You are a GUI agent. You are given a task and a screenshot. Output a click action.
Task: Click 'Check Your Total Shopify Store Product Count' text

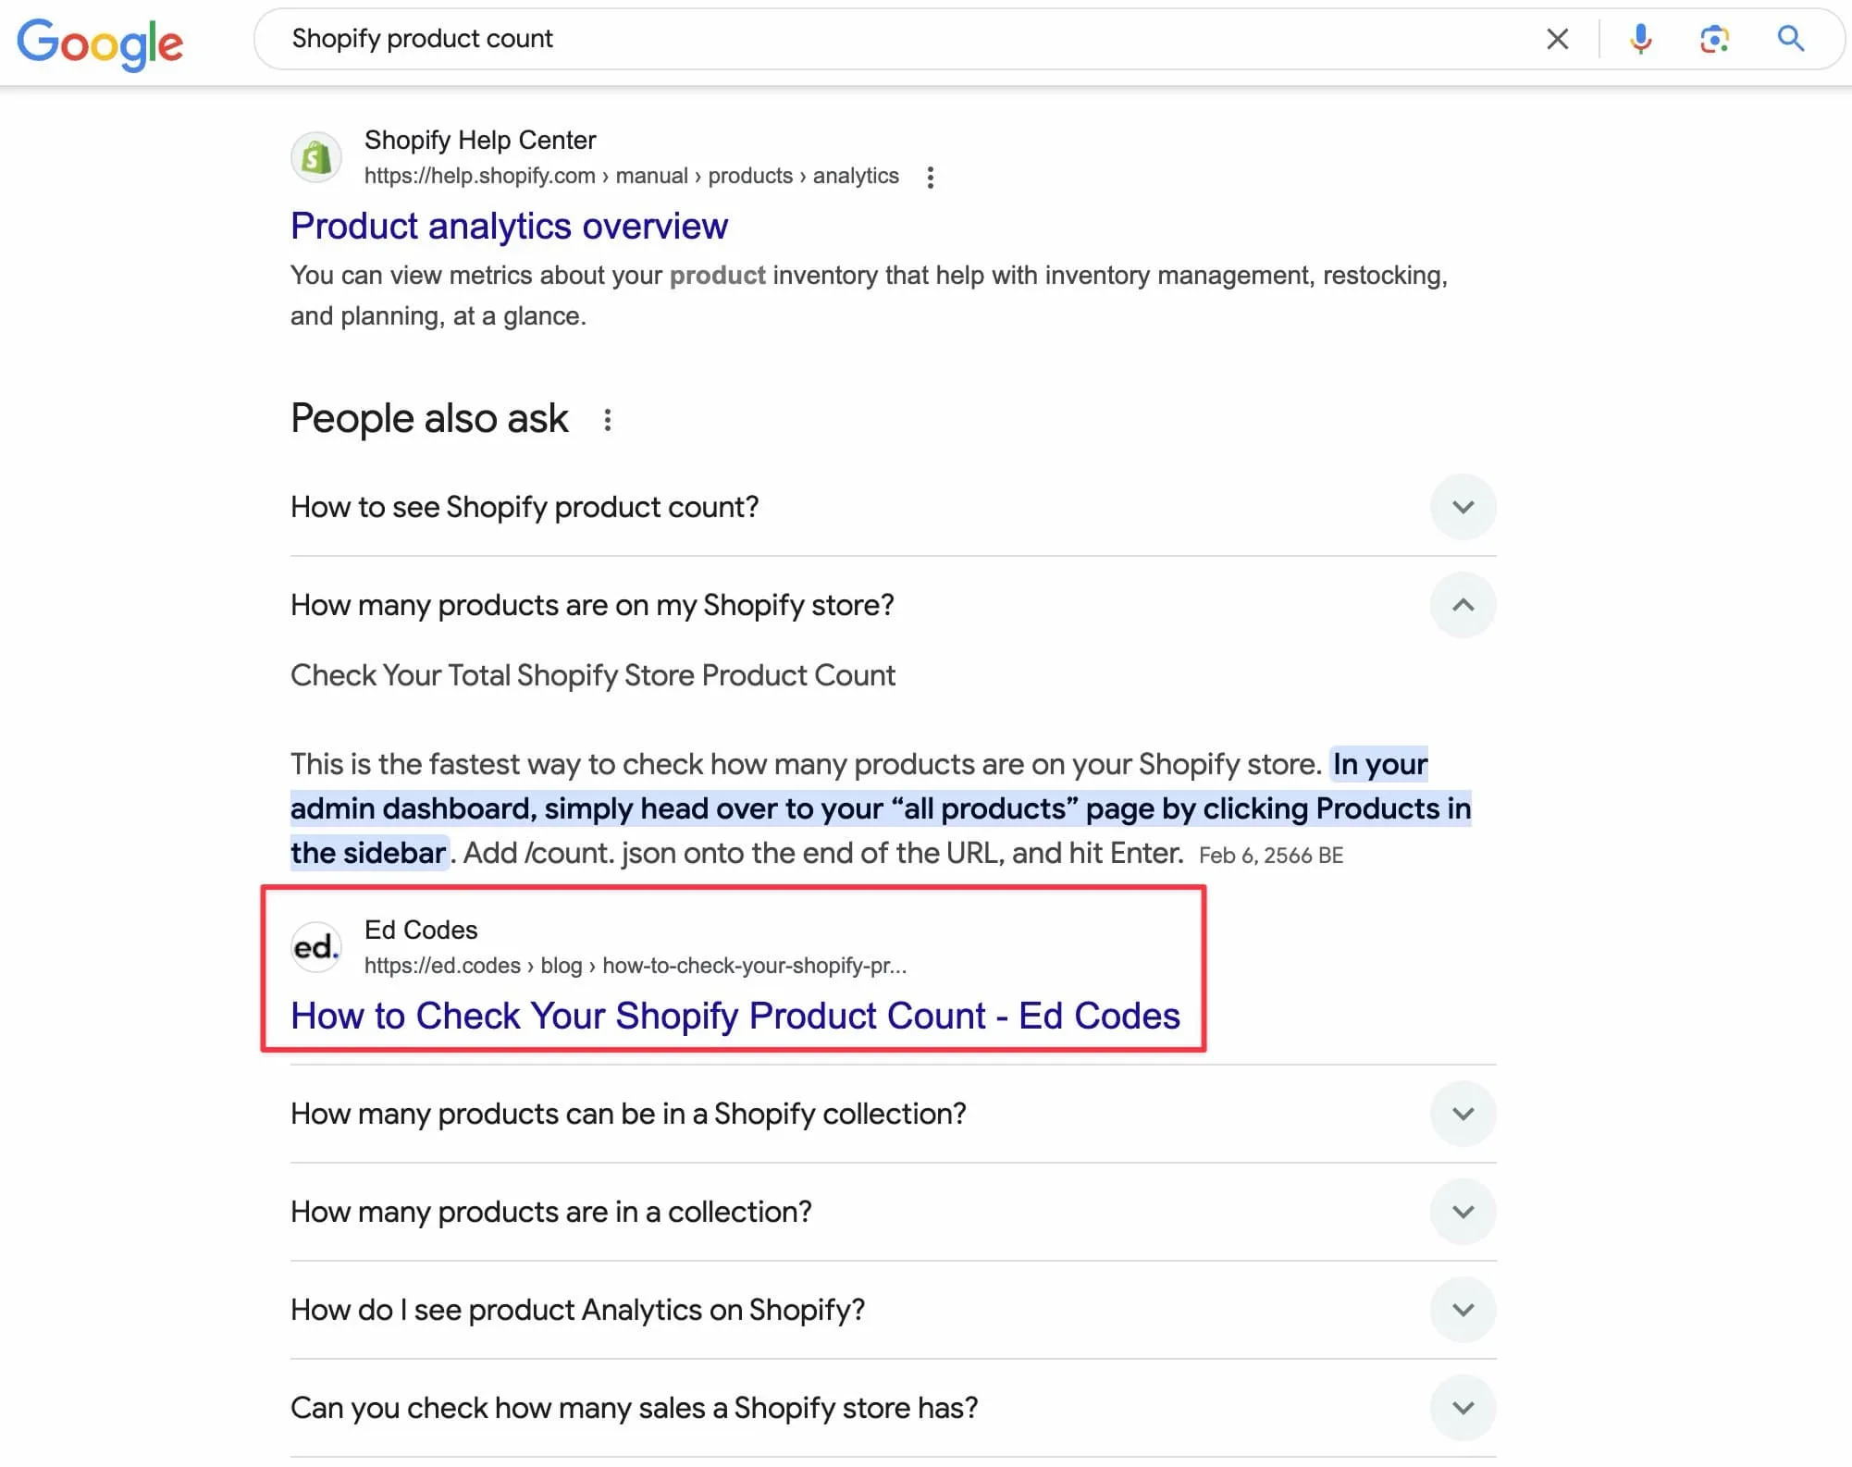(x=593, y=675)
